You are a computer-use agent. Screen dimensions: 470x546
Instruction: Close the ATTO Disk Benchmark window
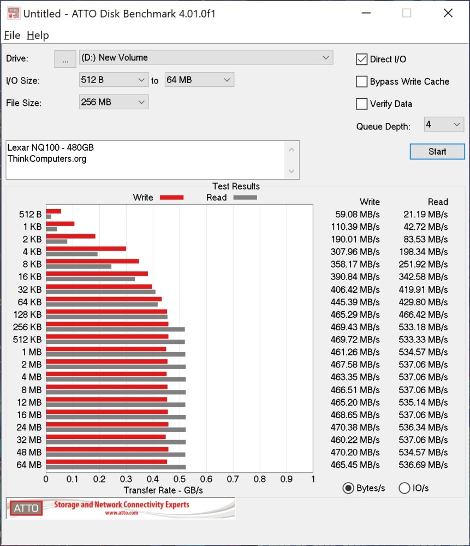448,13
